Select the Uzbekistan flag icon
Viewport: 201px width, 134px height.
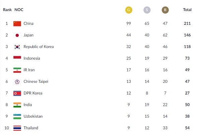17,116
